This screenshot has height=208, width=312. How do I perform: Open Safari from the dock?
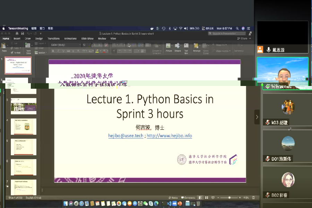point(81,203)
